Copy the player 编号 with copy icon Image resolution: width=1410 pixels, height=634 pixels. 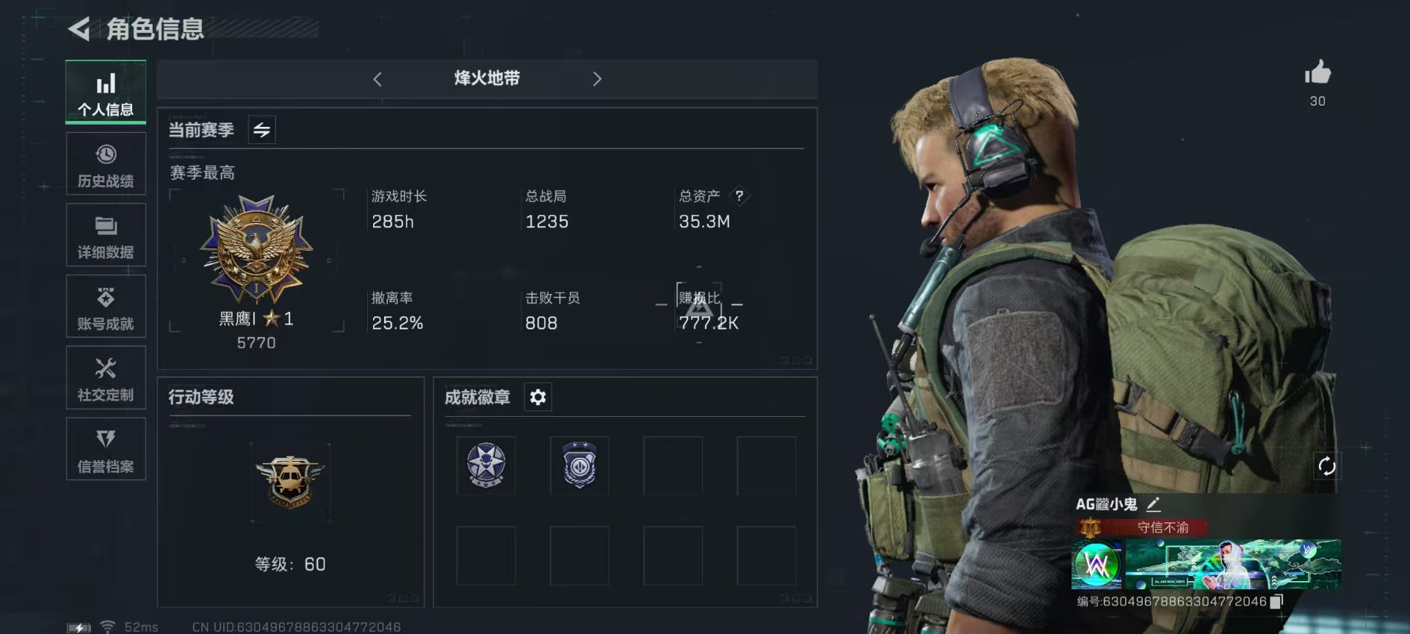coord(1276,602)
